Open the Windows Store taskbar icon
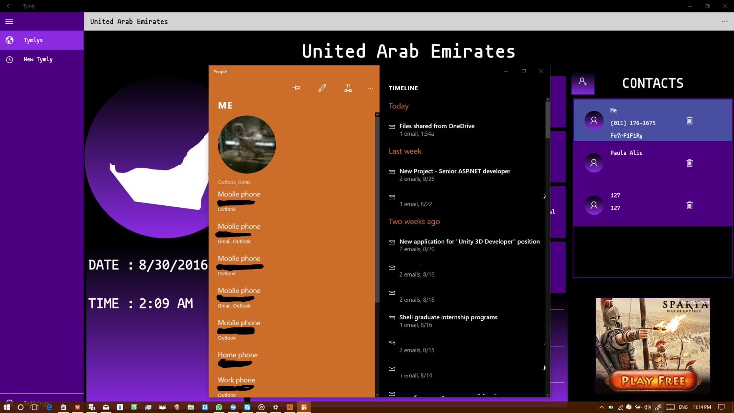The image size is (734, 413). (63, 407)
